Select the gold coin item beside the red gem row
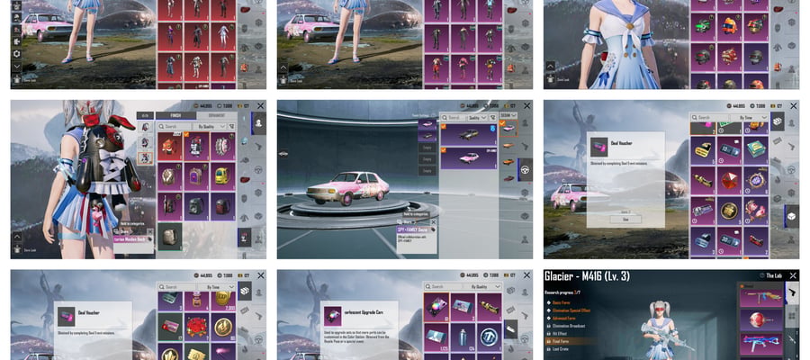This screenshot has height=360, width=810. pos(729,211)
